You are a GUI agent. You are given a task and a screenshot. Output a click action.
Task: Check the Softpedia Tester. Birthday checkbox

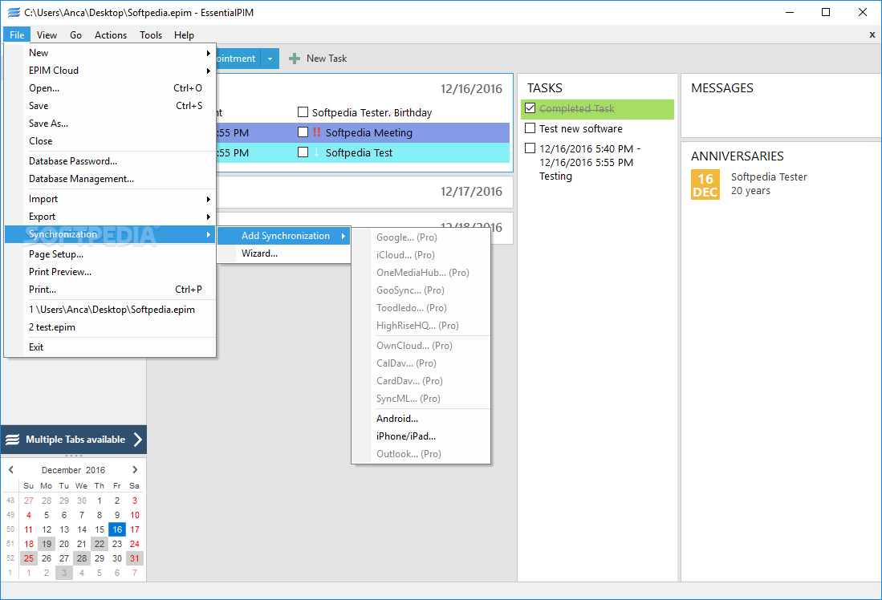click(x=303, y=112)
